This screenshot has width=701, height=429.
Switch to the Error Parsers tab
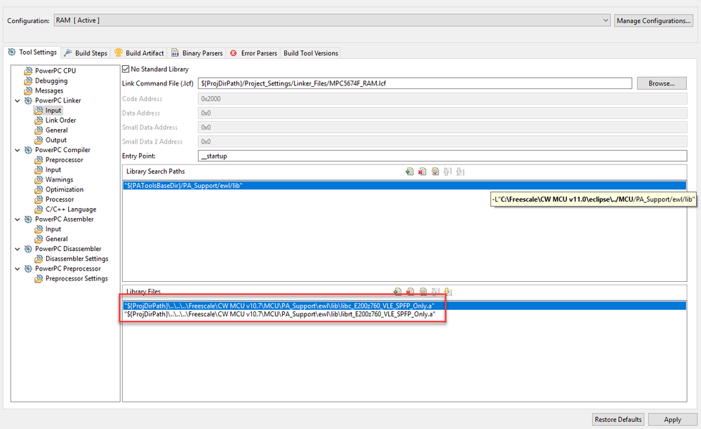coord(253,53)
